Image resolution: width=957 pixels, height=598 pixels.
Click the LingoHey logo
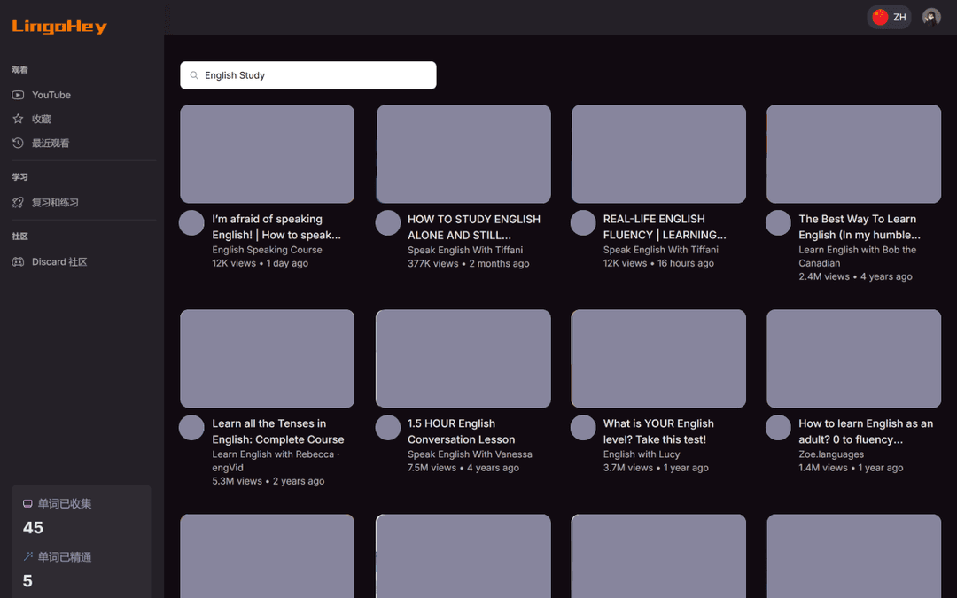tap(59, 27)
